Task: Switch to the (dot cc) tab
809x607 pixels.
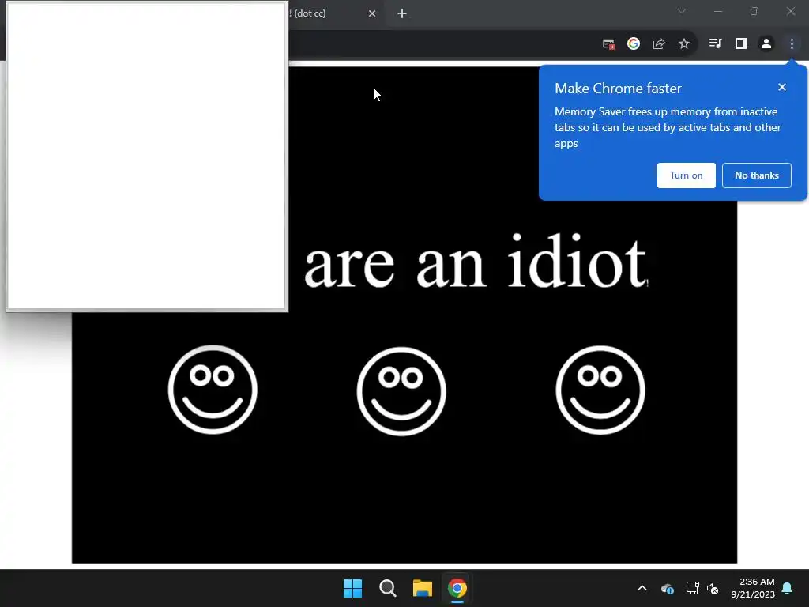Action: pyautogui.click(x=330, y=13)
